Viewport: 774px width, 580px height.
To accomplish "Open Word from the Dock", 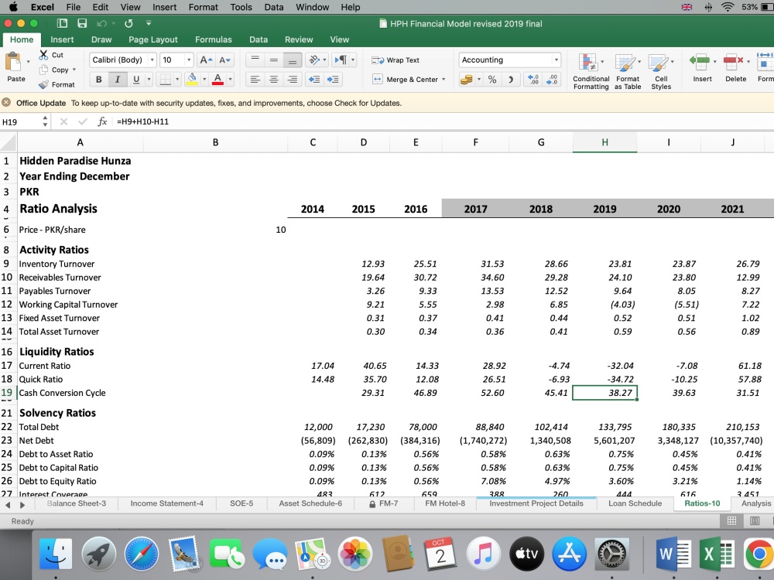I will coord(673,554).
